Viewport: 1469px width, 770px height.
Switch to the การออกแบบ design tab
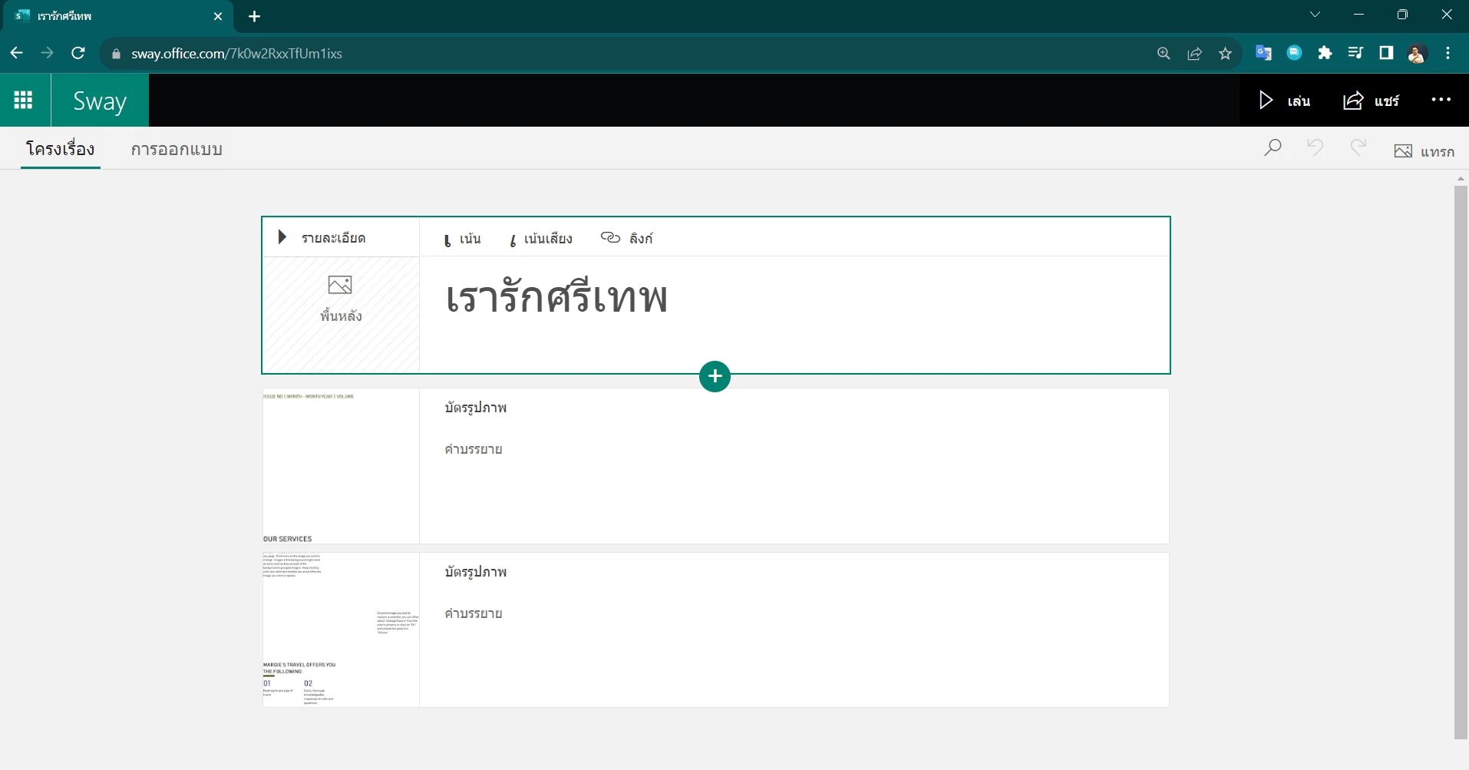pyautogui.click(x=177, y=150)
